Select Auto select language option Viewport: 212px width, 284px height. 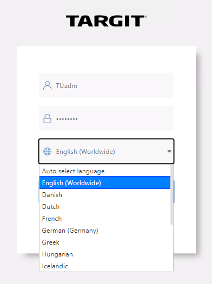[105, 171]
